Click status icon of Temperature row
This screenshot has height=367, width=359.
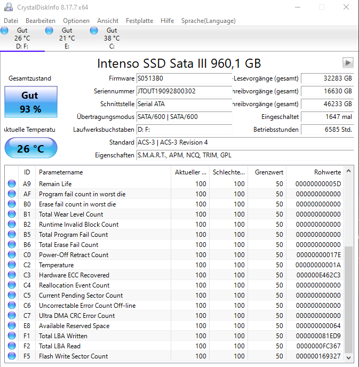pos(12,265)
